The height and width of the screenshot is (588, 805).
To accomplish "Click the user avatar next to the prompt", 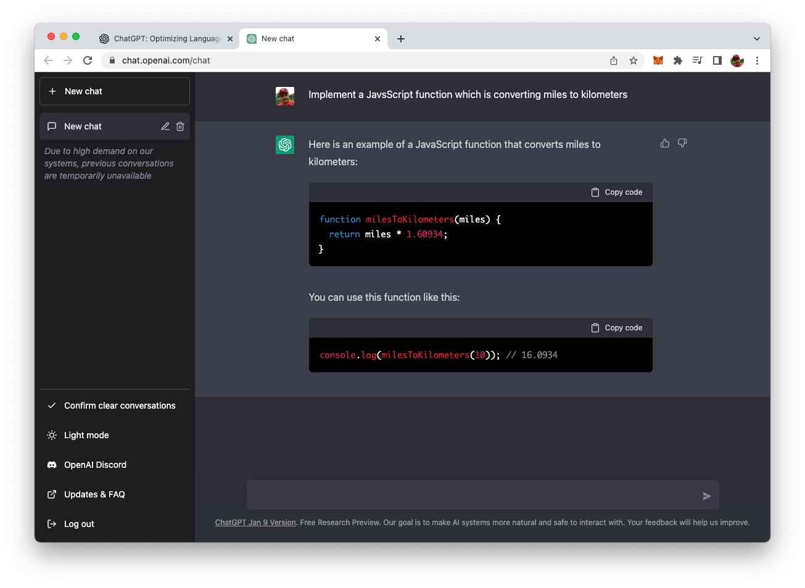I will click(x=285, y=96).
